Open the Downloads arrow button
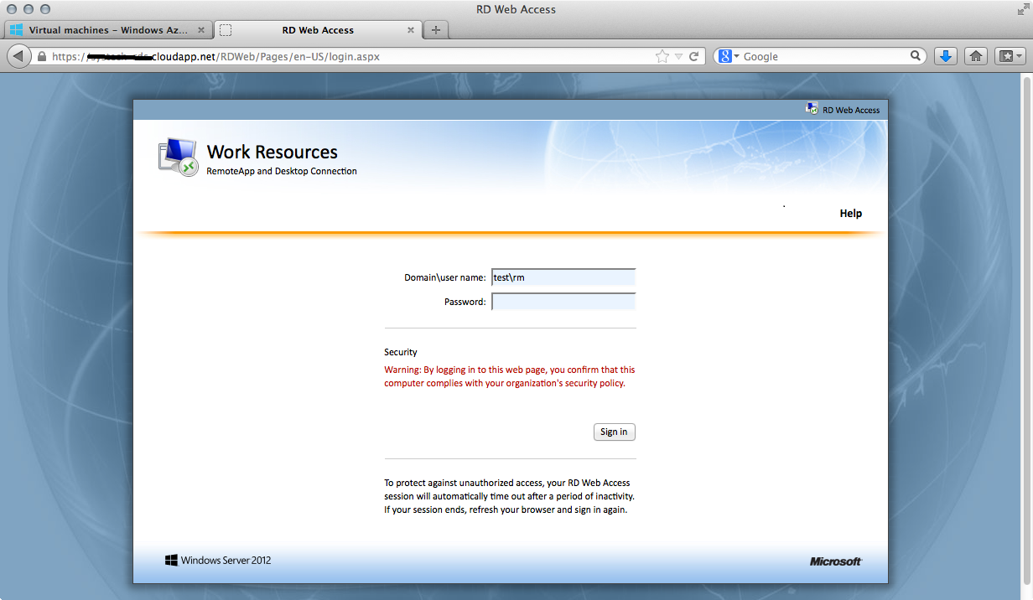 [946, 56]
